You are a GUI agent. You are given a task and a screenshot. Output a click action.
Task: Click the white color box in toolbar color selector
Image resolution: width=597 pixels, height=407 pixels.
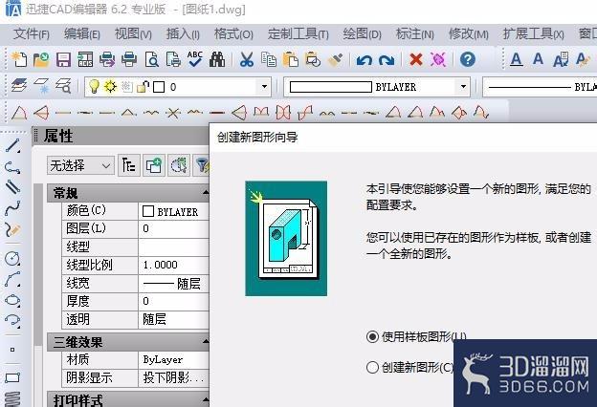pyautogui.click(x=330, y=87)
